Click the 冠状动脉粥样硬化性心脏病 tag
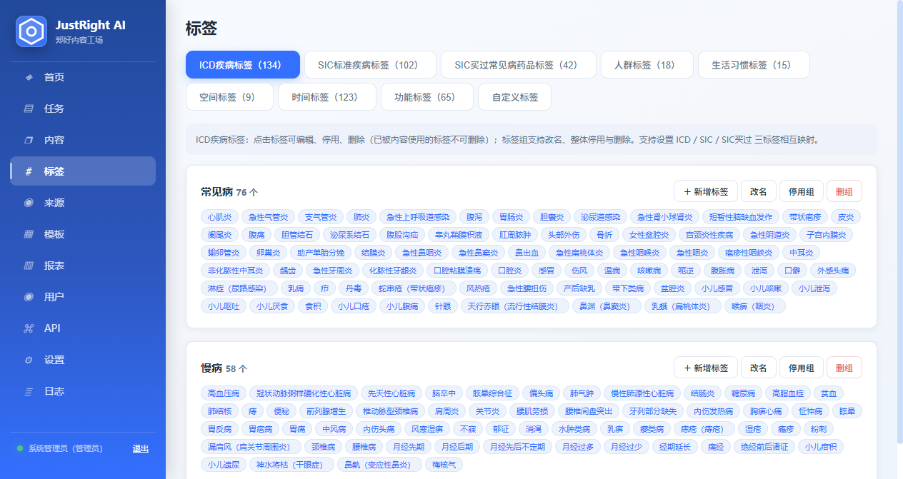The height and width of the screenshot is (479, 903). pyautogui.click(x=304, y=393)
